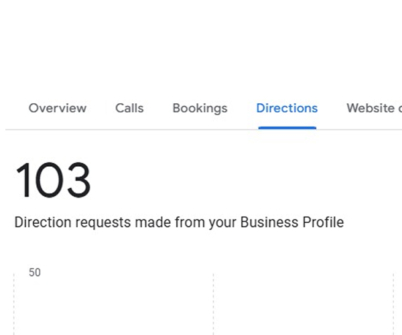Open the Overview tab
The image size is (402, 335).
[58, 108]
